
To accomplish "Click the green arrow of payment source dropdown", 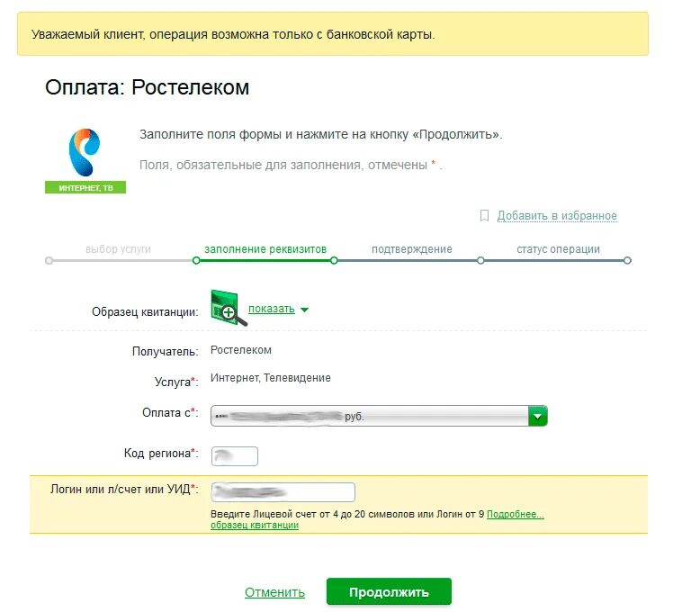I will [x=538, y=416].
